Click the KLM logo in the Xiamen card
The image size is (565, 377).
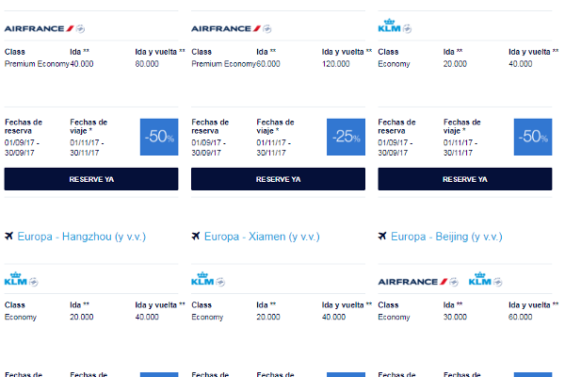tap(202, 279)
